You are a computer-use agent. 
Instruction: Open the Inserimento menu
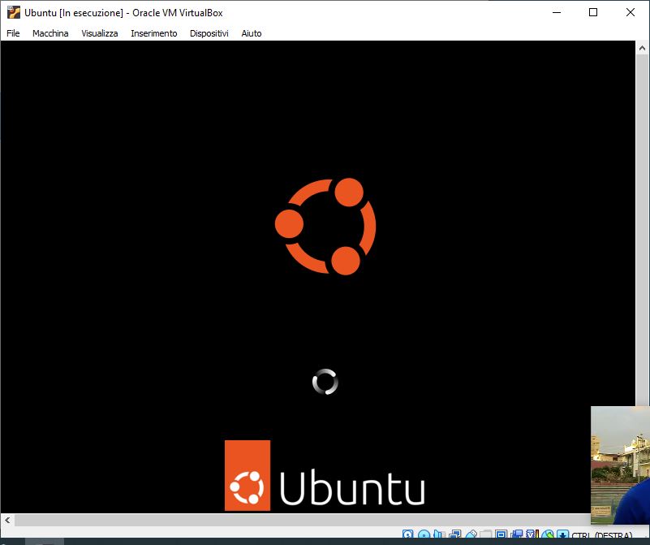[x=154, y=33]
